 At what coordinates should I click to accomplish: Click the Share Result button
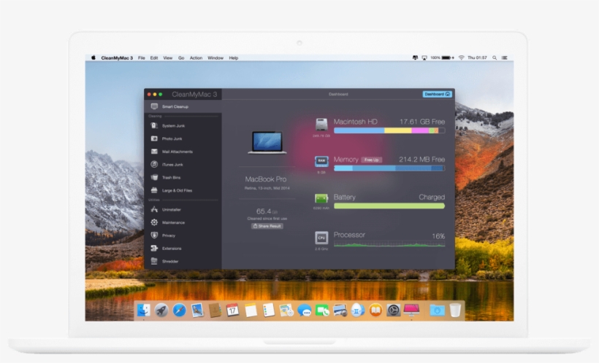267,226
